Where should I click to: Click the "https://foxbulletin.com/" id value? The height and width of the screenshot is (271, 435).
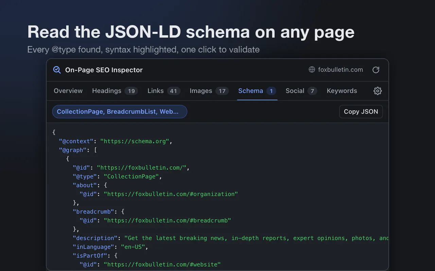[x=141, y=168]
